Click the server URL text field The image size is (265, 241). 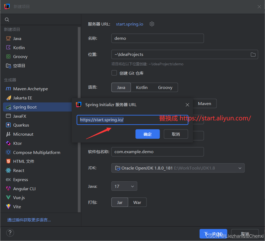(132, 120)
